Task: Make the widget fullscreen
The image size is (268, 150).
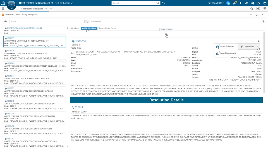Action: point(257,15)
